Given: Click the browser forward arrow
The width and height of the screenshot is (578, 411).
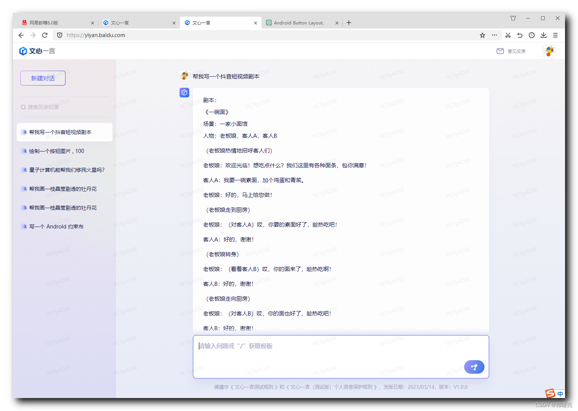Looking at the screenshot, I should click(33, 35).
